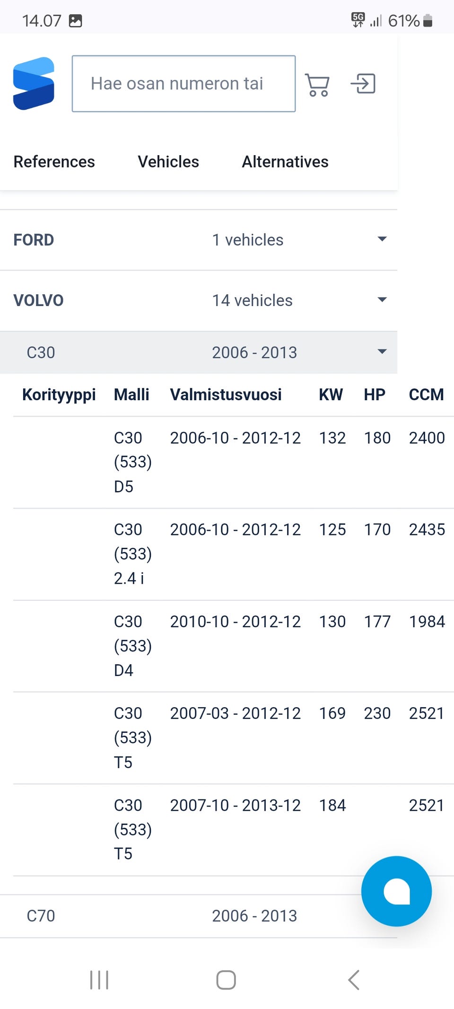Switch to the References tab
The height and width of the screenshot is (1009, 454).
54,162
